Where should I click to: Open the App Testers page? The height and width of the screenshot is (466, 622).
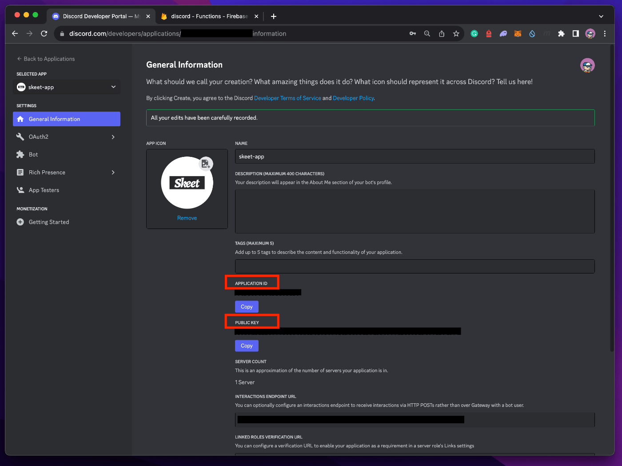coord(67,190)
